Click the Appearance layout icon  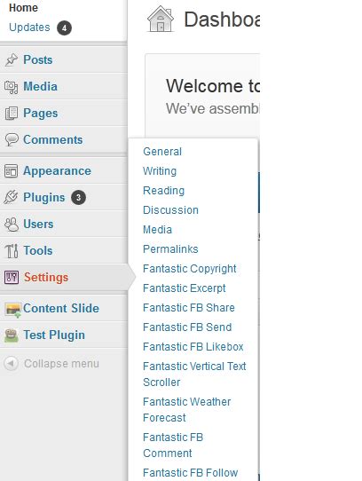(x=12, y=171)
